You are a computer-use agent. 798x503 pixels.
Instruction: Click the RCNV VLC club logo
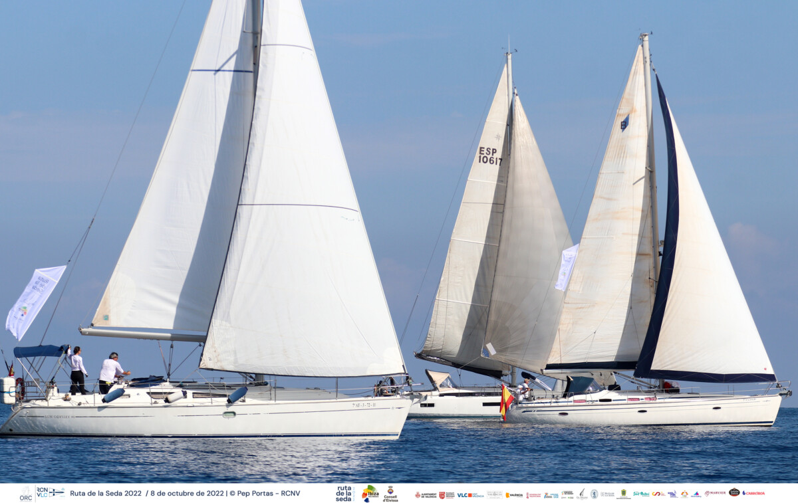(50, 492)
